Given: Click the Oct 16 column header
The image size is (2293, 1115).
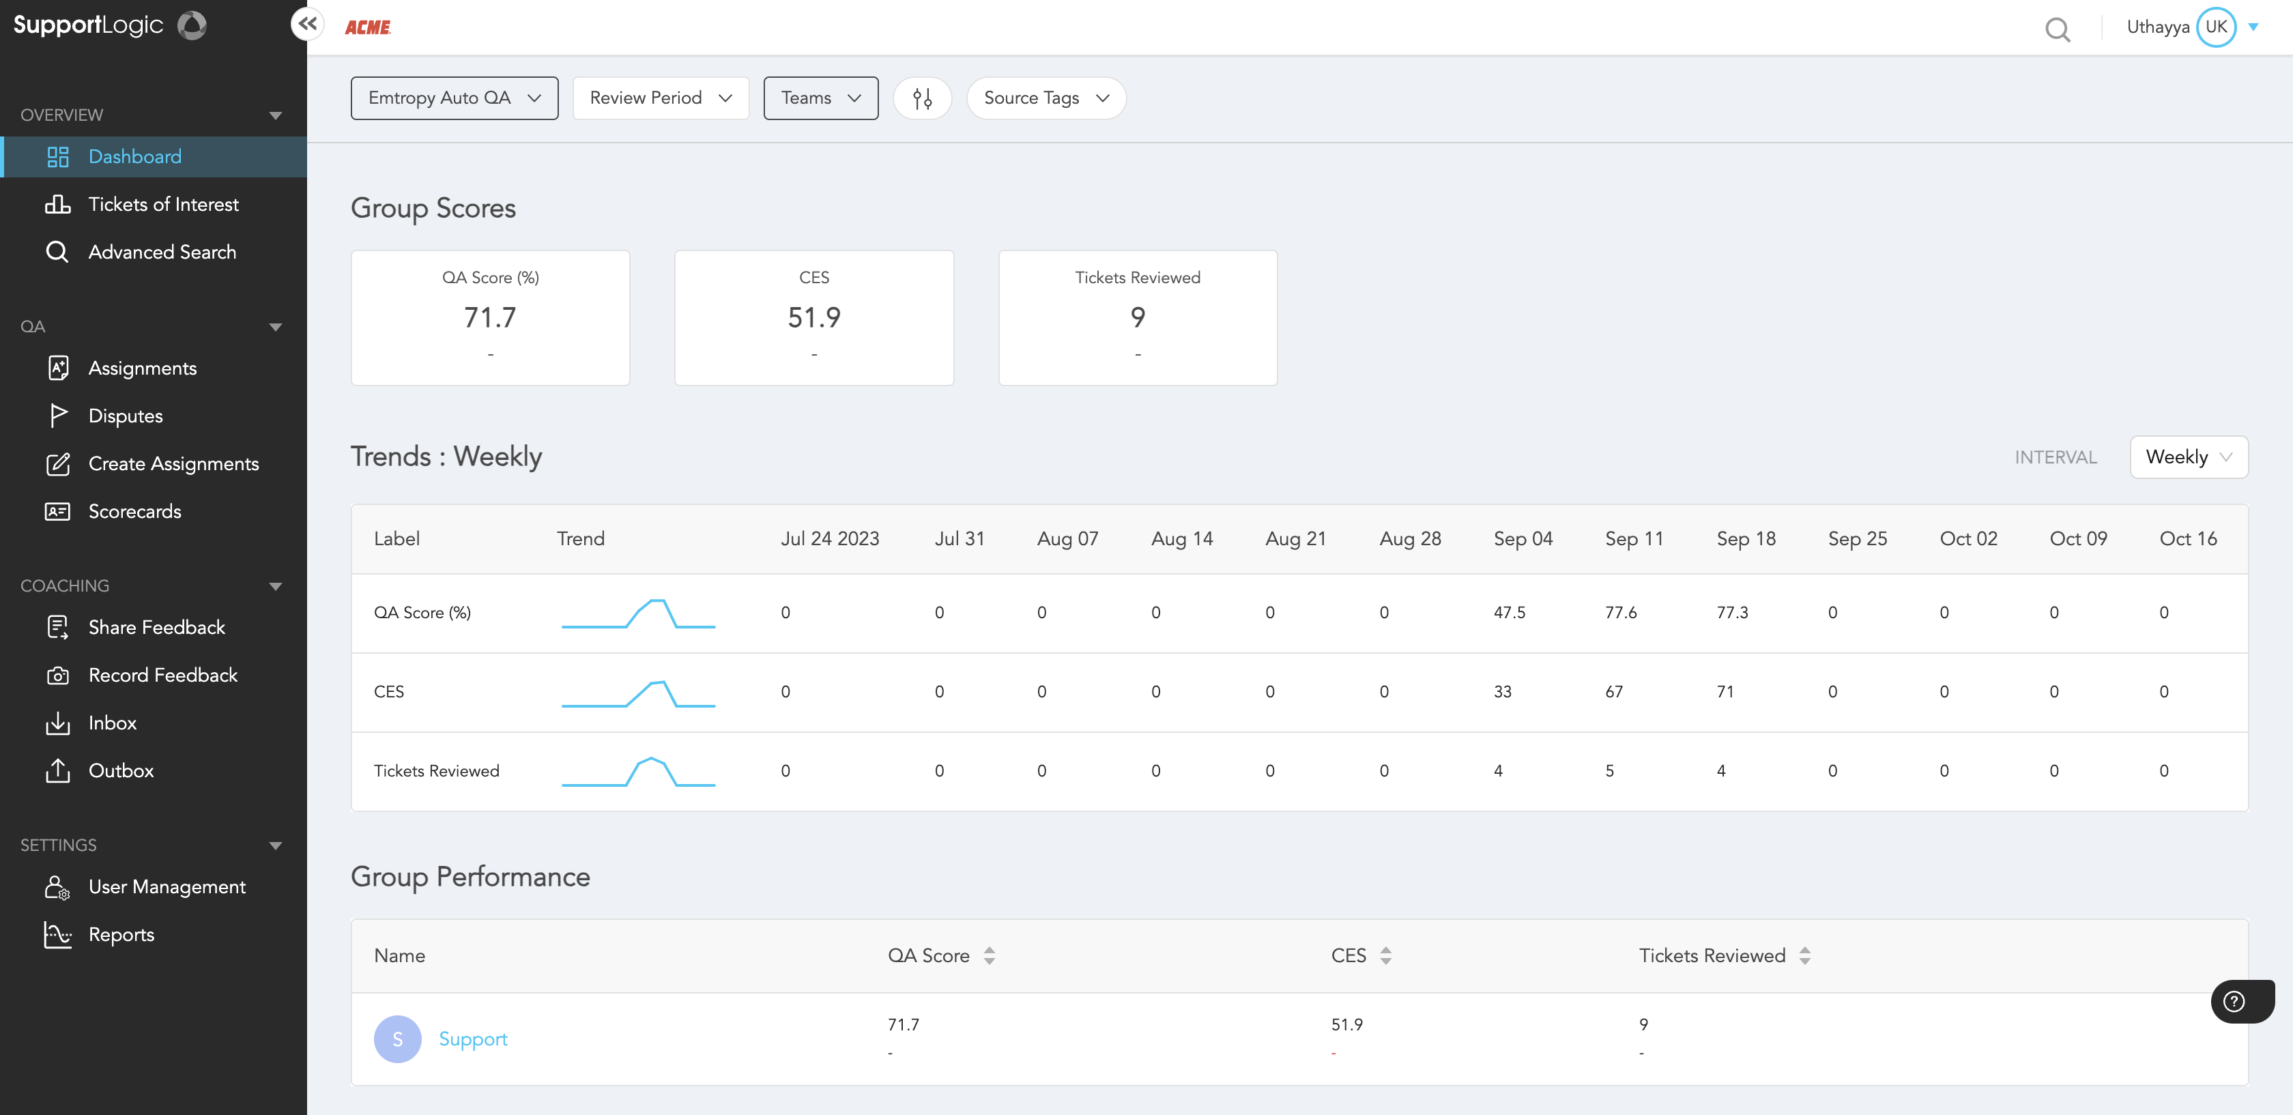Looking at the screenshot, I should [x=2187, y=539].
